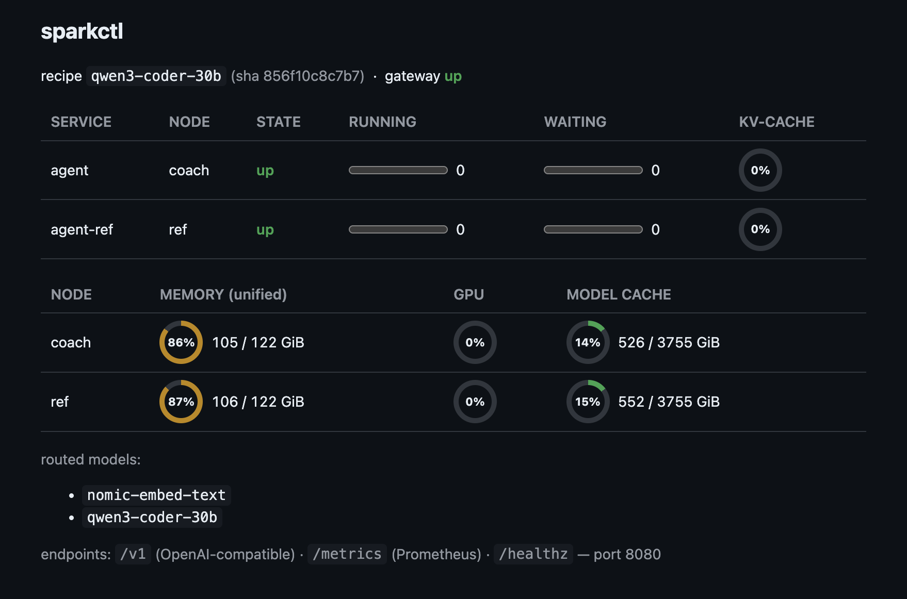Click coach node in services table
907x599 pixels.
[x=189, y=171]
